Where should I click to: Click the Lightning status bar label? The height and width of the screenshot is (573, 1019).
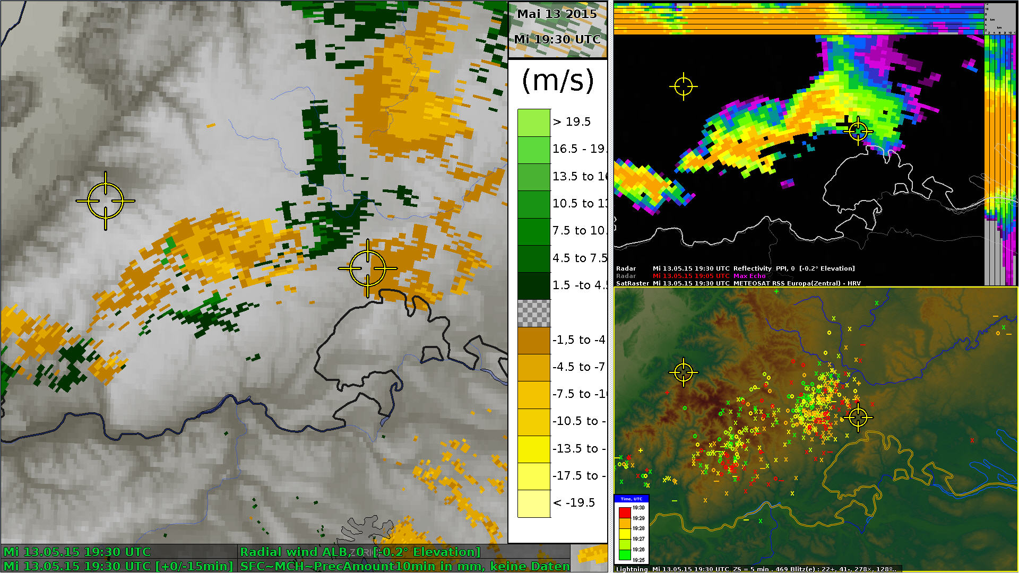(x=632, y=569)
